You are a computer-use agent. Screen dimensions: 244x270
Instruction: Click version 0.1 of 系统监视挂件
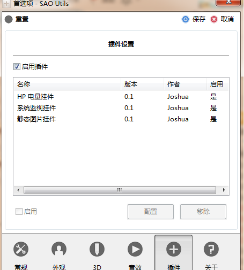tap(129, 108)
